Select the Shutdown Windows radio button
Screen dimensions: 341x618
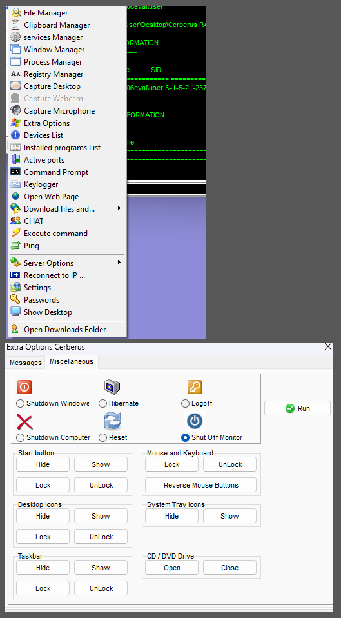coord(20,404)
